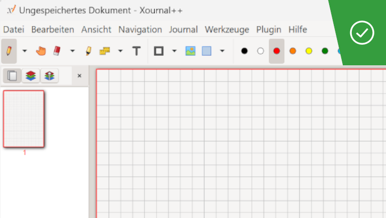Open the Bearbeiten menu
The image size is (386, 218).
[x=53, y=29]
